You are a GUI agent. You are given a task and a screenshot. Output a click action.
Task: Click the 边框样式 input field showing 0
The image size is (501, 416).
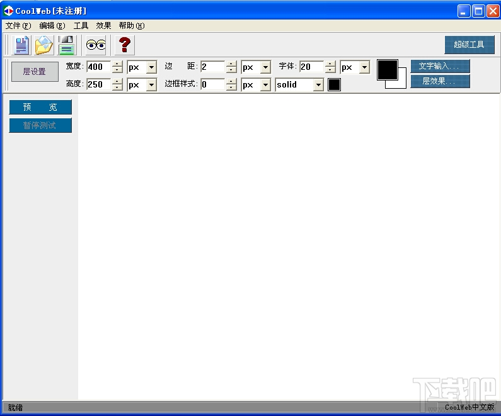click(213, 84)
